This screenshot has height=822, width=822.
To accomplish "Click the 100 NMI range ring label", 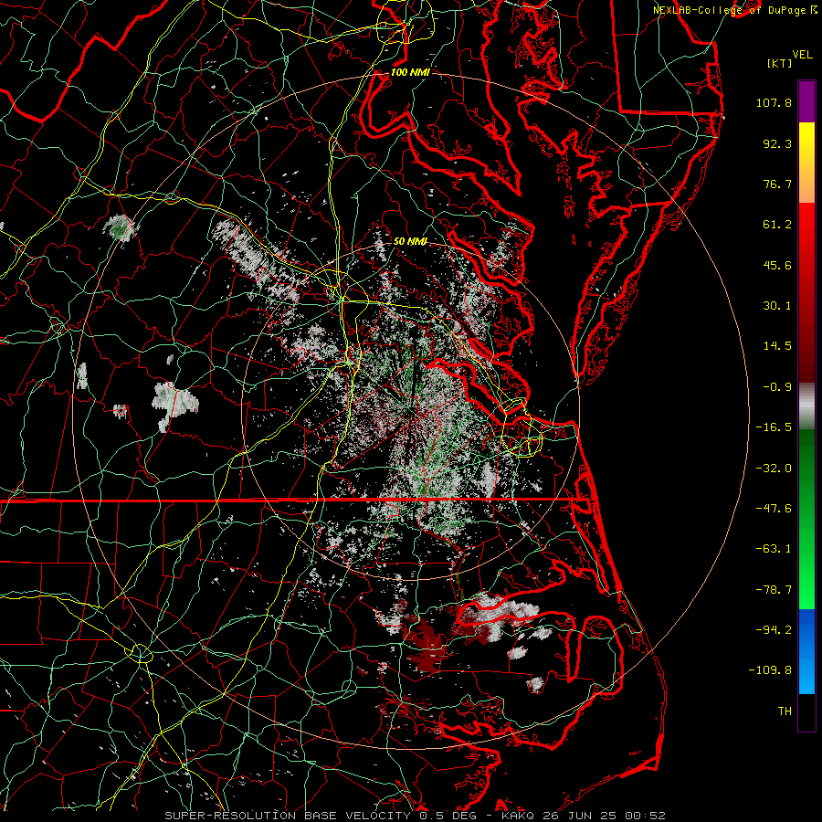I will (x=410, y=72).
